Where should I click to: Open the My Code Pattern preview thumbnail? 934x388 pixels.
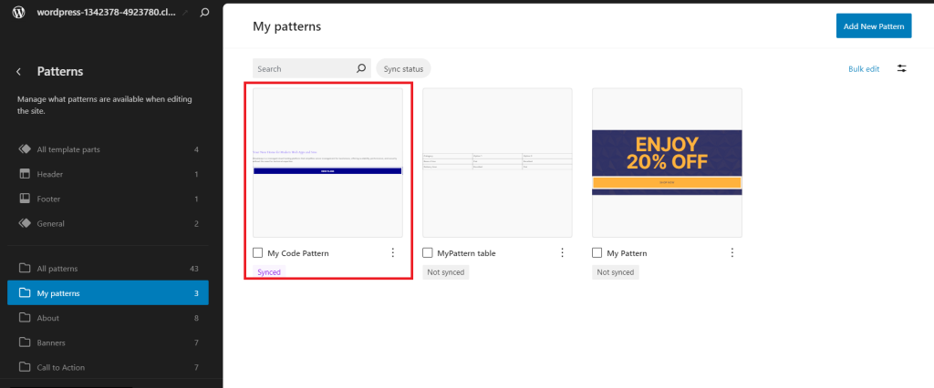327,162
